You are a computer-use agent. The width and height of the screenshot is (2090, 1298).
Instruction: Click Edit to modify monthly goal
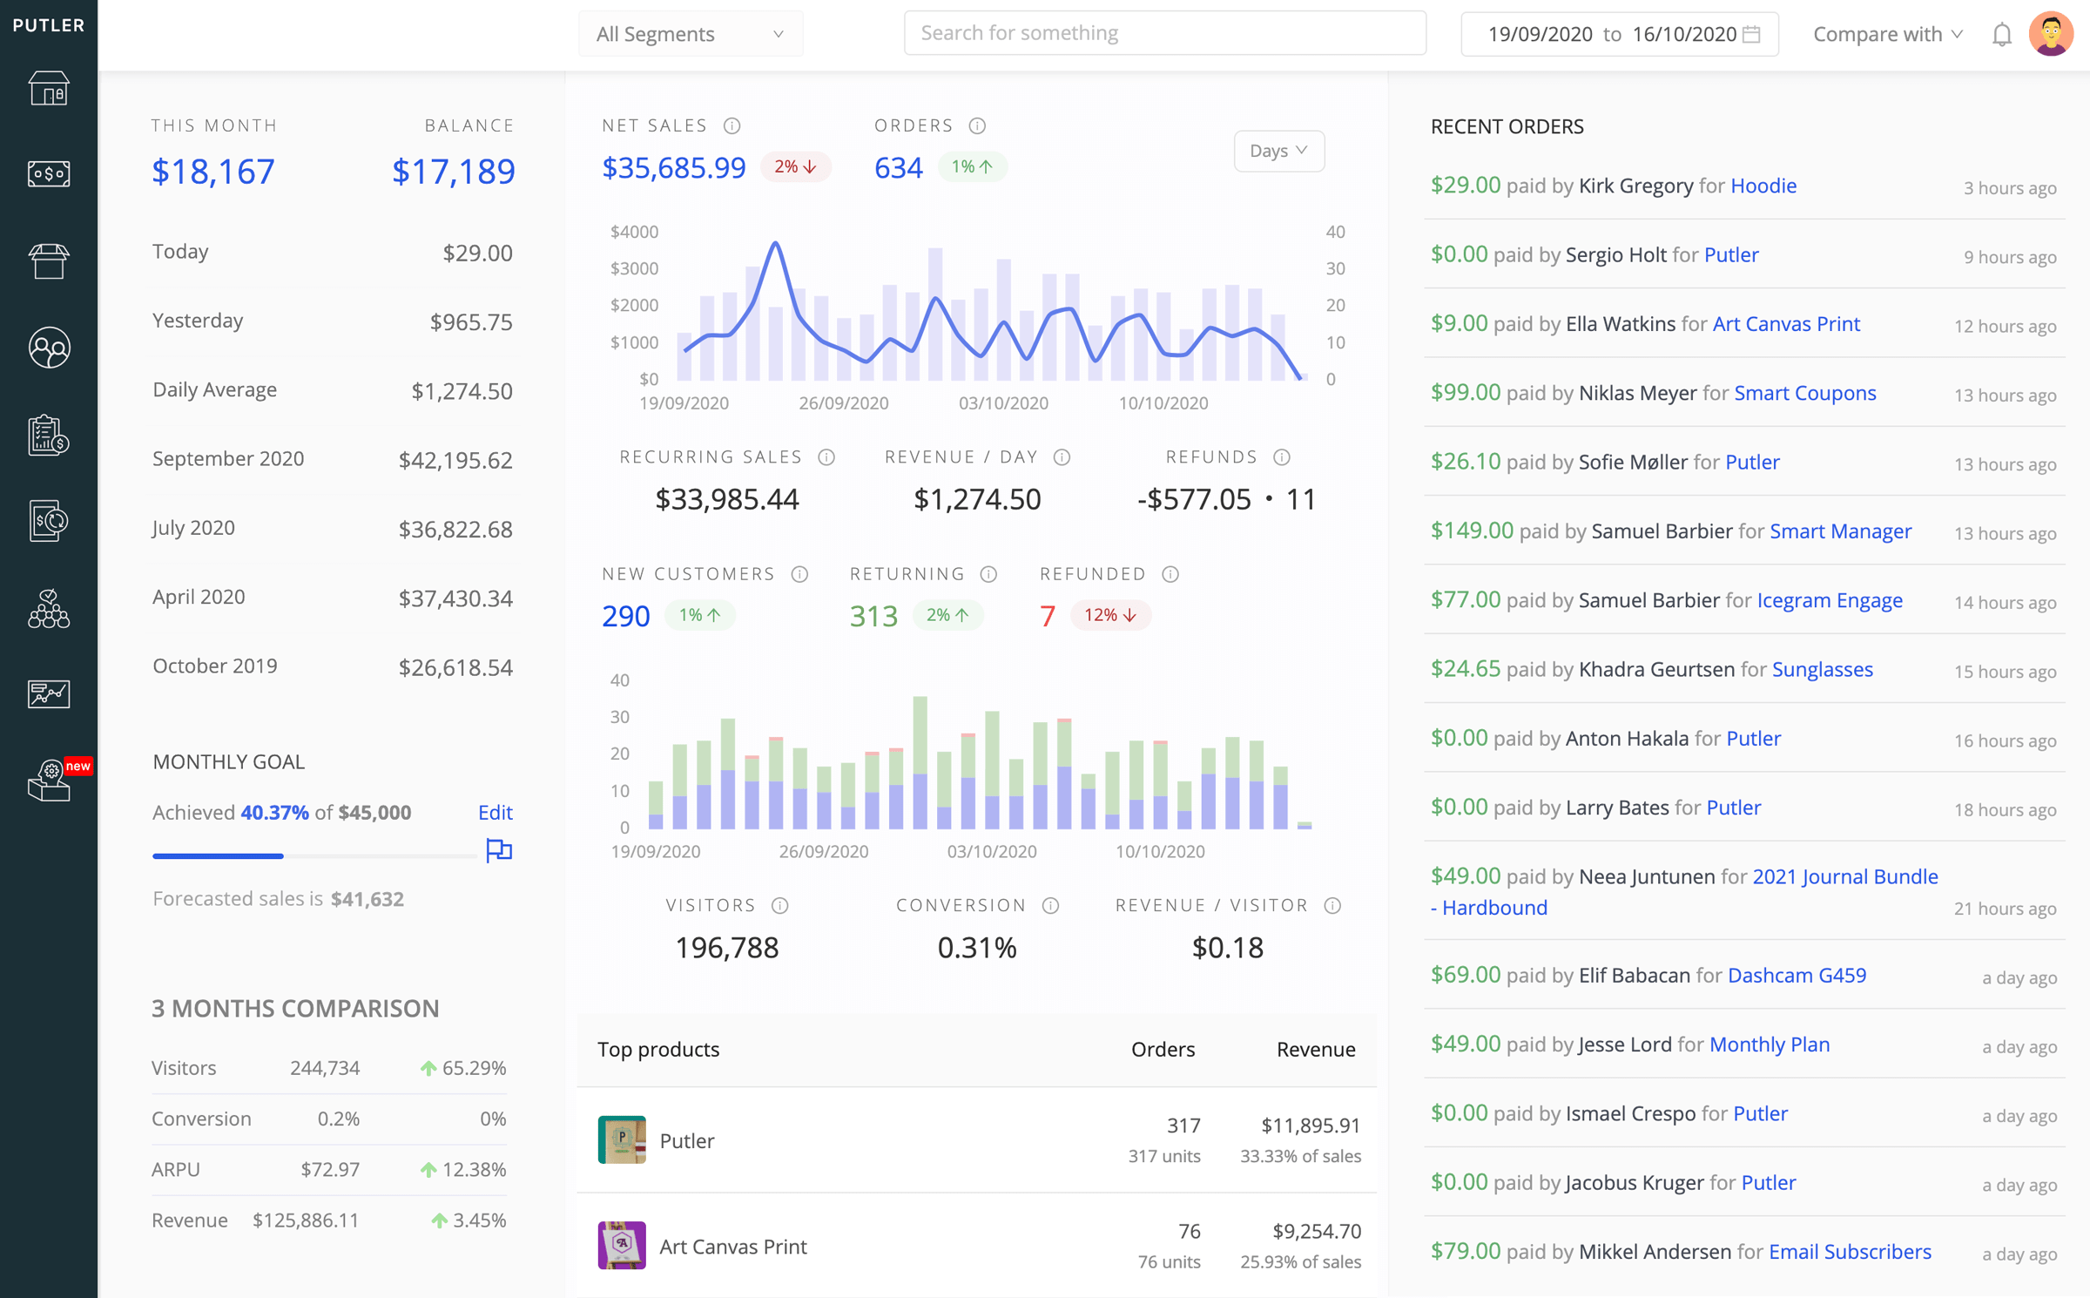[x=494, y=812]
